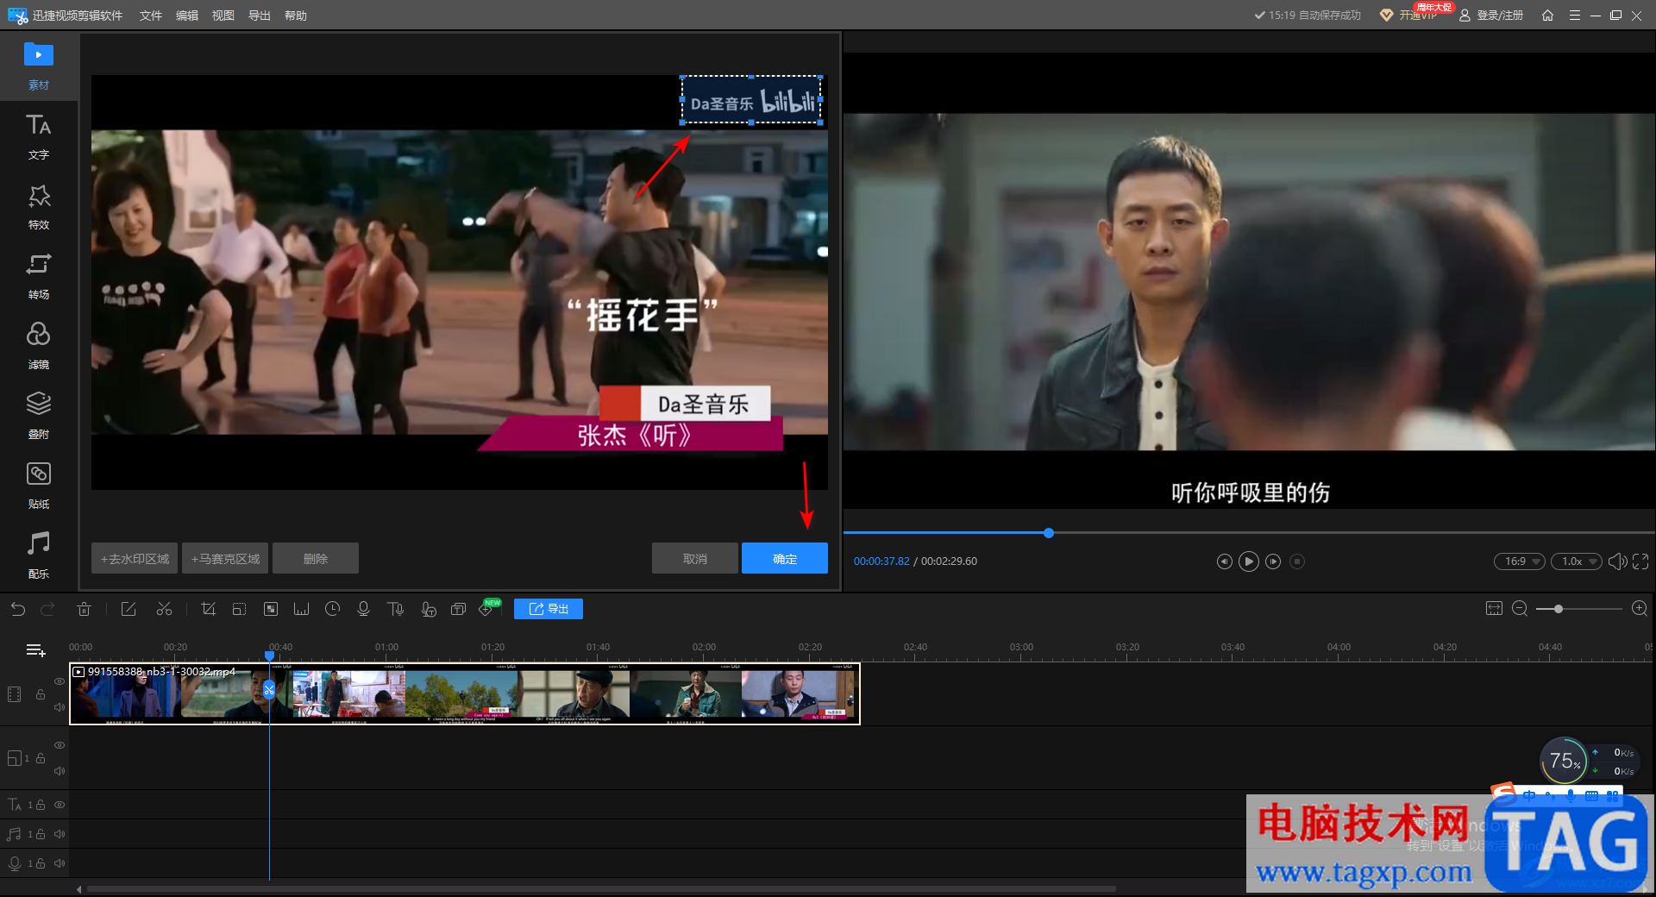Apply the mosaic tool
The image size is (1656, 897).
[x=271, y=609]
